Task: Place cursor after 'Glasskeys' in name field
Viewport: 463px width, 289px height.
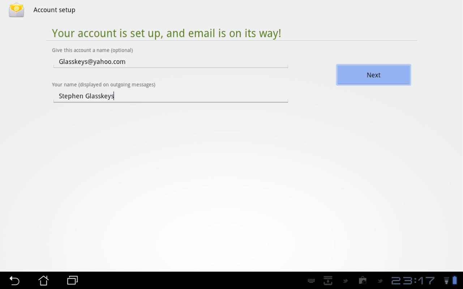Action: (114, 96)
